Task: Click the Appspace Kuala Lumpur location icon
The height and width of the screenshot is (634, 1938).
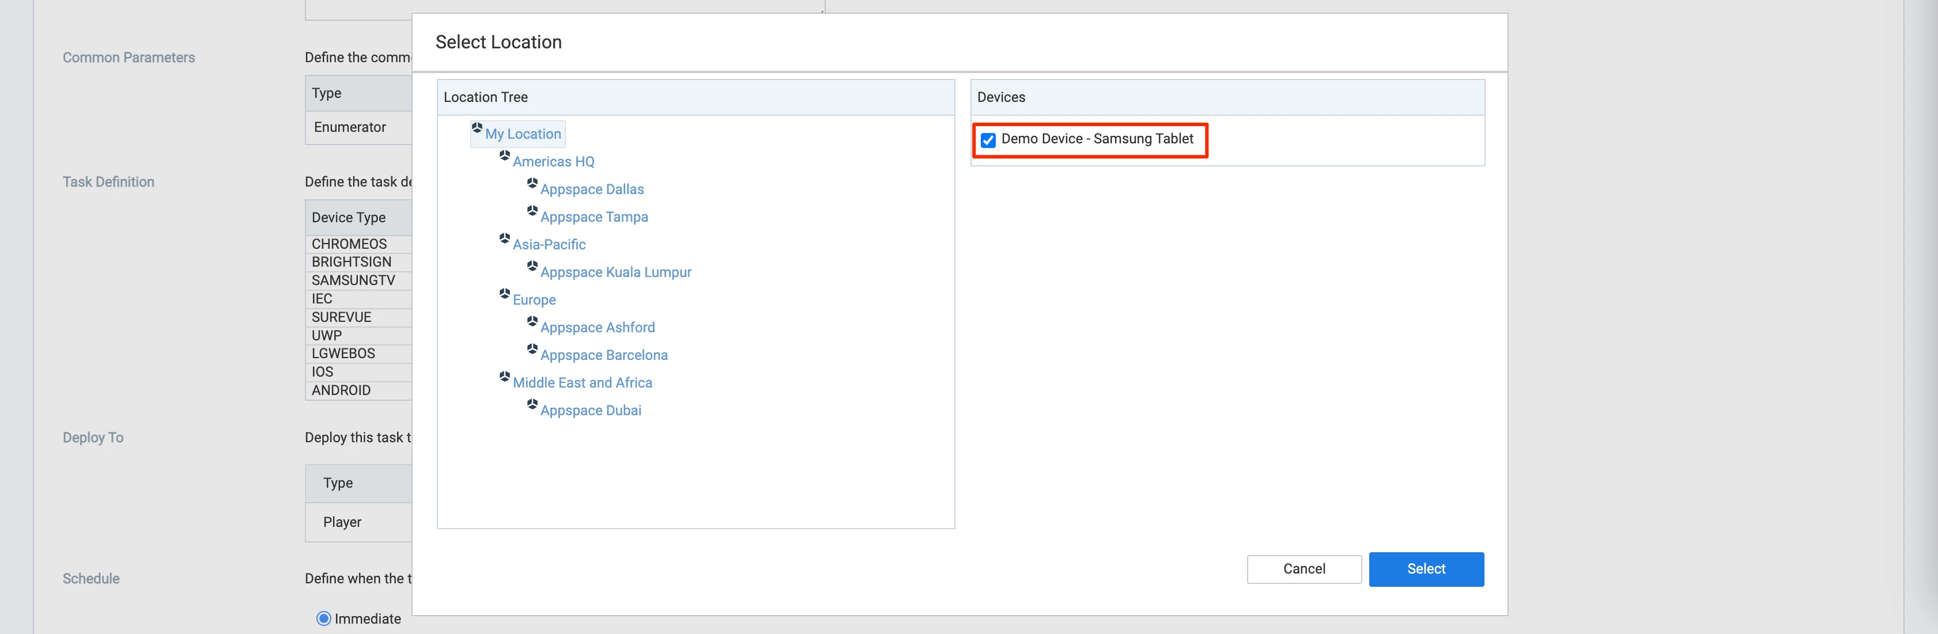Action: pos(532,266)
